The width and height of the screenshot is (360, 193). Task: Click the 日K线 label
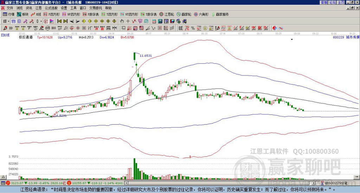(x=5, y=35)
